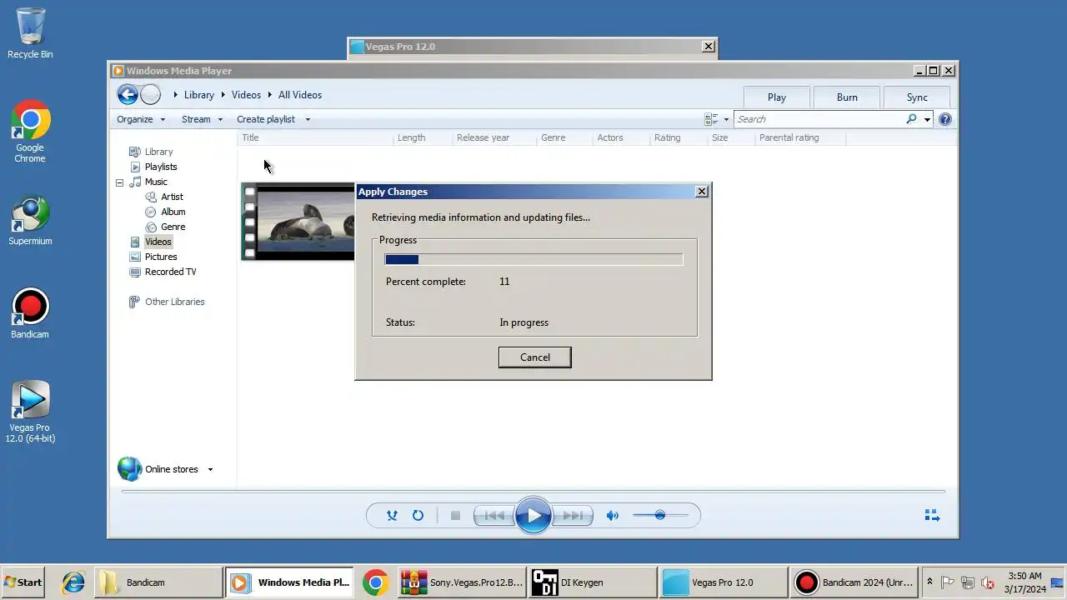Select Library in the navigation tree

158,152
